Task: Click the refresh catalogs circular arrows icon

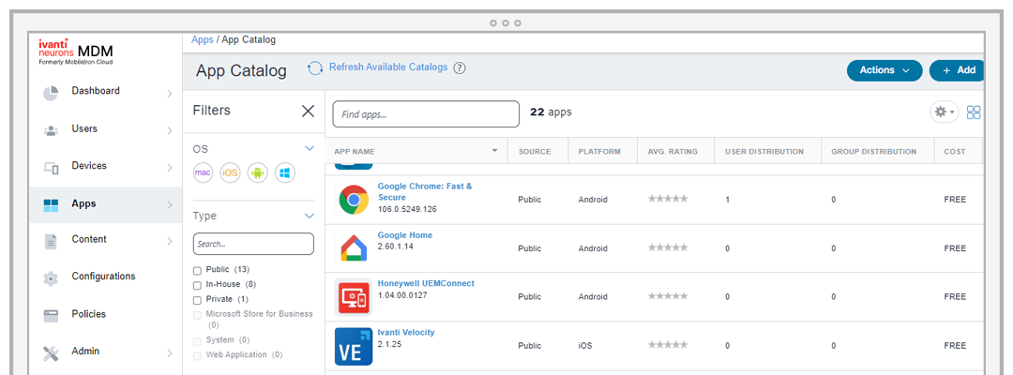Action: coord(315,67)
